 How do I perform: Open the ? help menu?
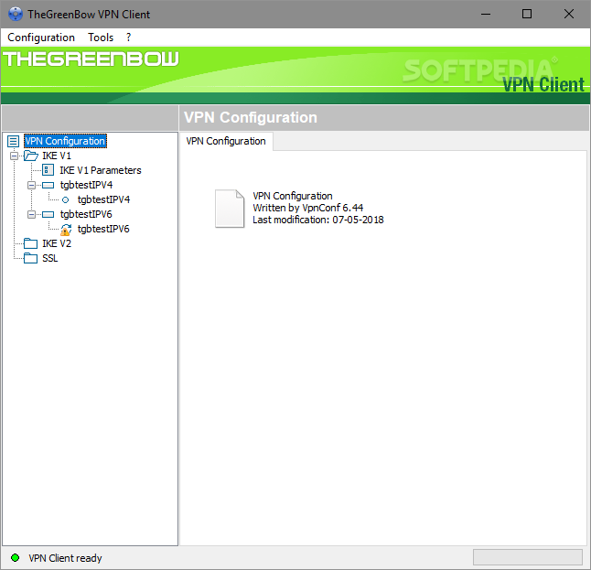point(128,38)
